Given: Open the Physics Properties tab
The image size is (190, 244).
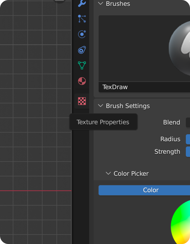Looking at the screenshot, I should [x=82, y=34].
